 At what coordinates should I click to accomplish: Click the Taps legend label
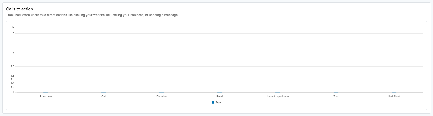(x=219, y=102)
